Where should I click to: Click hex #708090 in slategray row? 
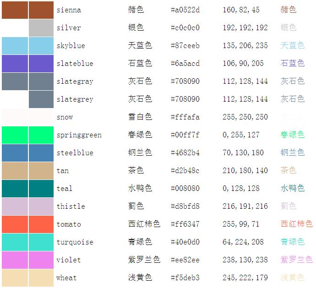click(185, 82)
